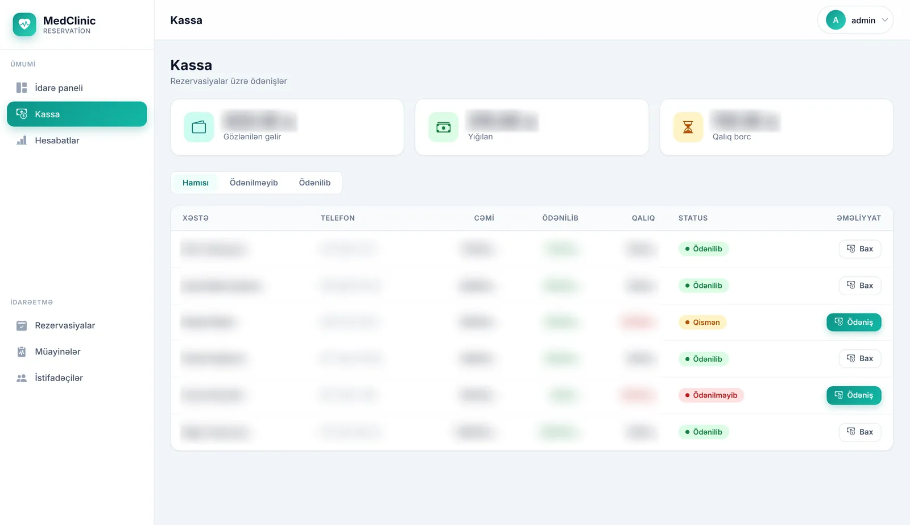Click the Rezervasiyalar üzrə ödənişlər subtitle
Image resolution: width=910 pixels, height=525 pixels.
click(229, 81)
